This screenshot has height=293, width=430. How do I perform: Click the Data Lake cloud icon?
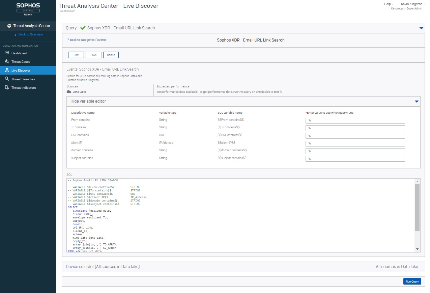click(69, 91)
